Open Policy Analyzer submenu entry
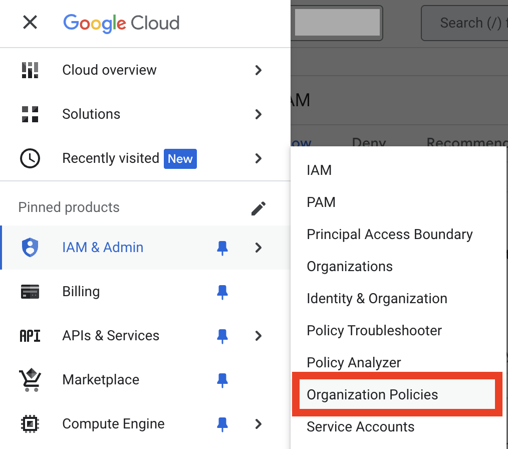This screenshot has width=508, height=449. (399, 362)
